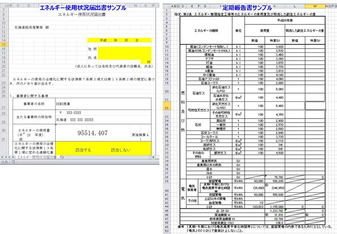Click the 合計GJ row label
This screenshot has width=337, height=234.
point(222,211)
